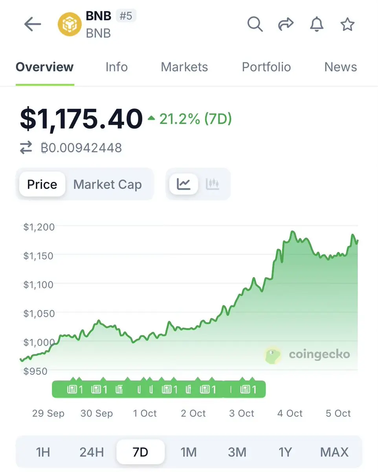This screenshot has width=378, height=472.
Task: Choose the MAX time range
Action: coord(334,452)
